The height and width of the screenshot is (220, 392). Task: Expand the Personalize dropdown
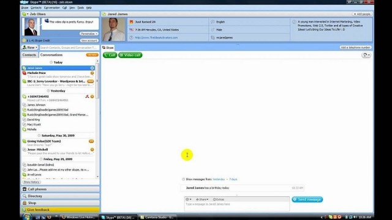click(89, 34)
